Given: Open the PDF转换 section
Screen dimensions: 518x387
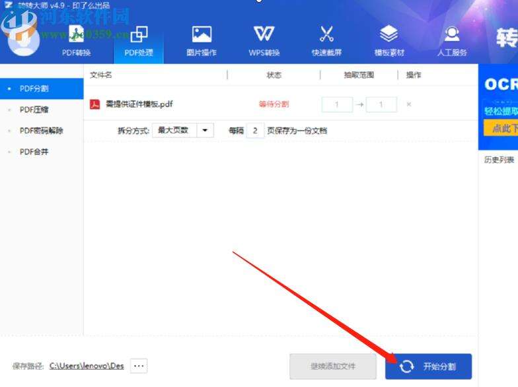Looking at the screenshot, I should coord(76,40).
